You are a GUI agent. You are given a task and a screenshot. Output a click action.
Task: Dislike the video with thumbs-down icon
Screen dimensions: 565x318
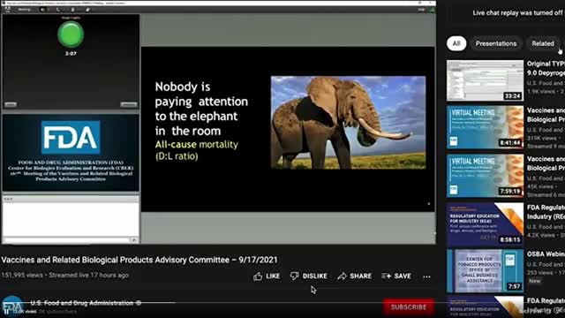(x=309, y=276)
